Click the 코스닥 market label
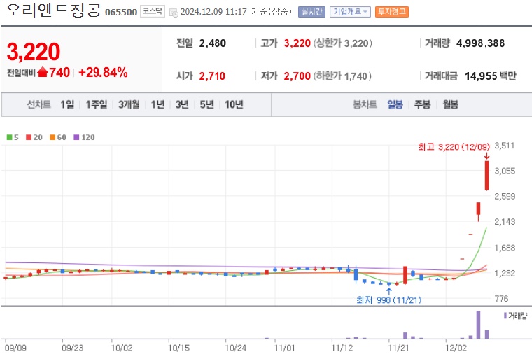This screenshot has height=357, width=532. tap(153, 11)
